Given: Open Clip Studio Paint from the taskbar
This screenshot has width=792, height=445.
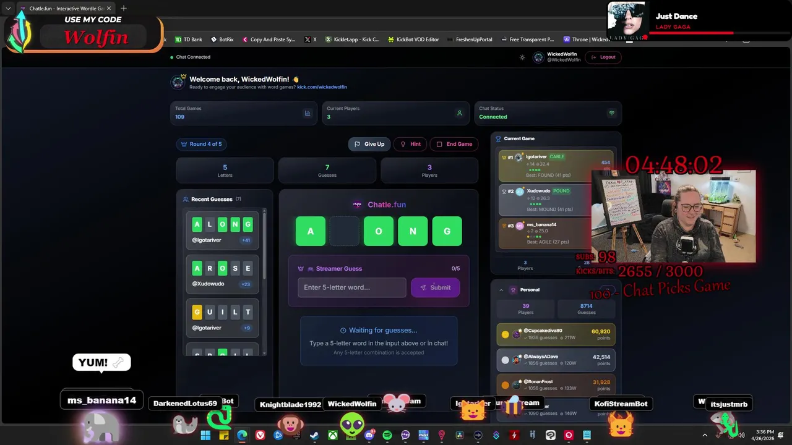Looking at the screenshot, I should (x=551, y=435).
